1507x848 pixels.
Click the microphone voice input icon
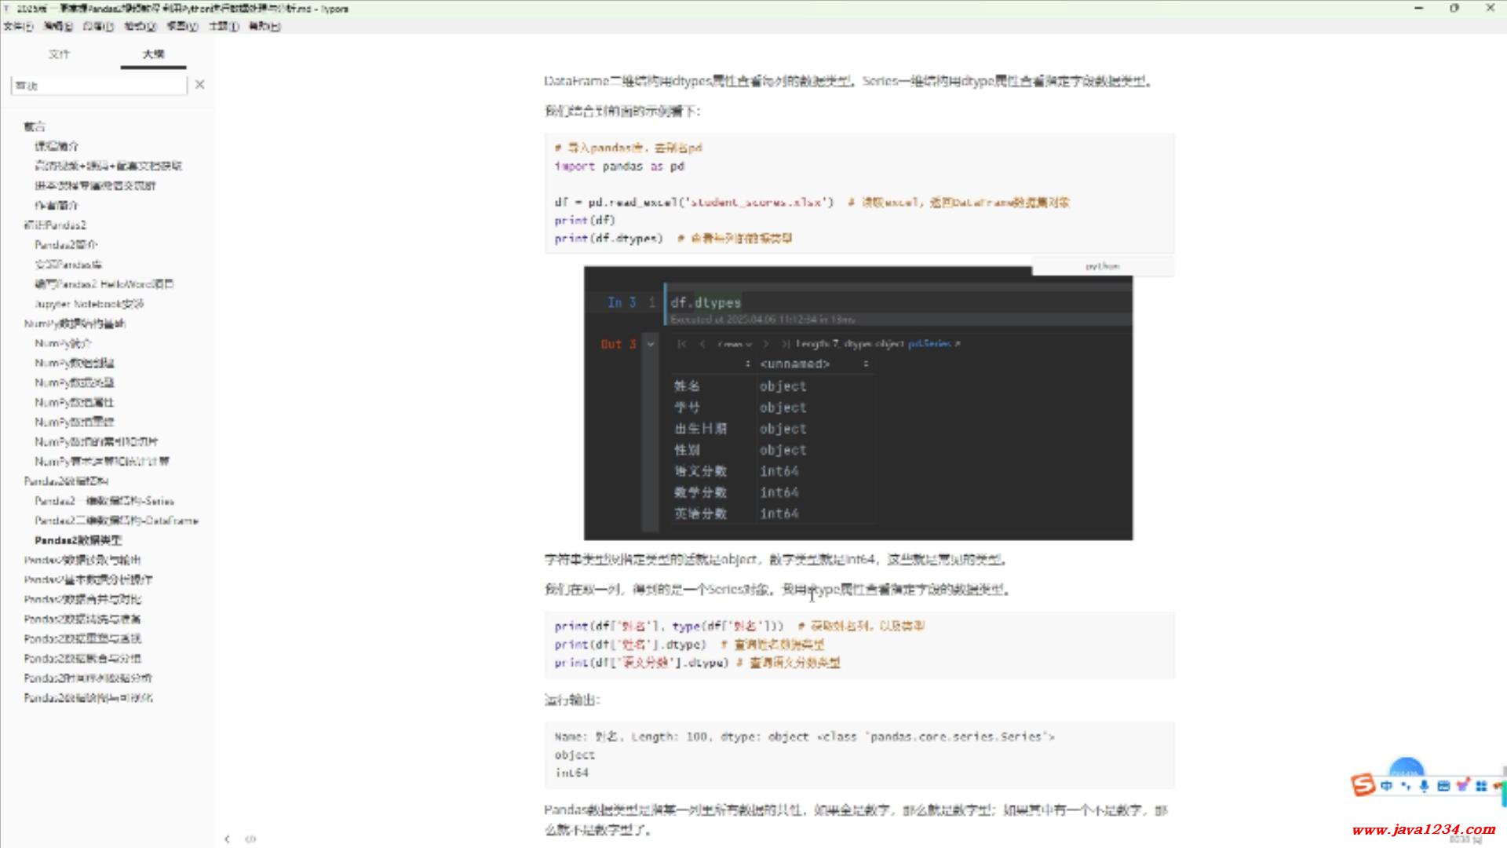pyautogui.click(x=1424, y=785)
